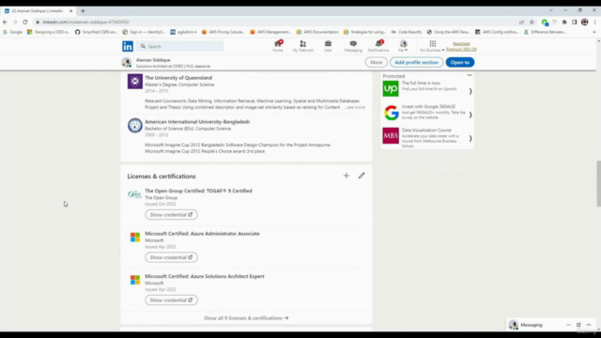This screenshot has height=338, width=601.
Task: Open American International University-Bangladesh logo
Action: click(135, 125)
